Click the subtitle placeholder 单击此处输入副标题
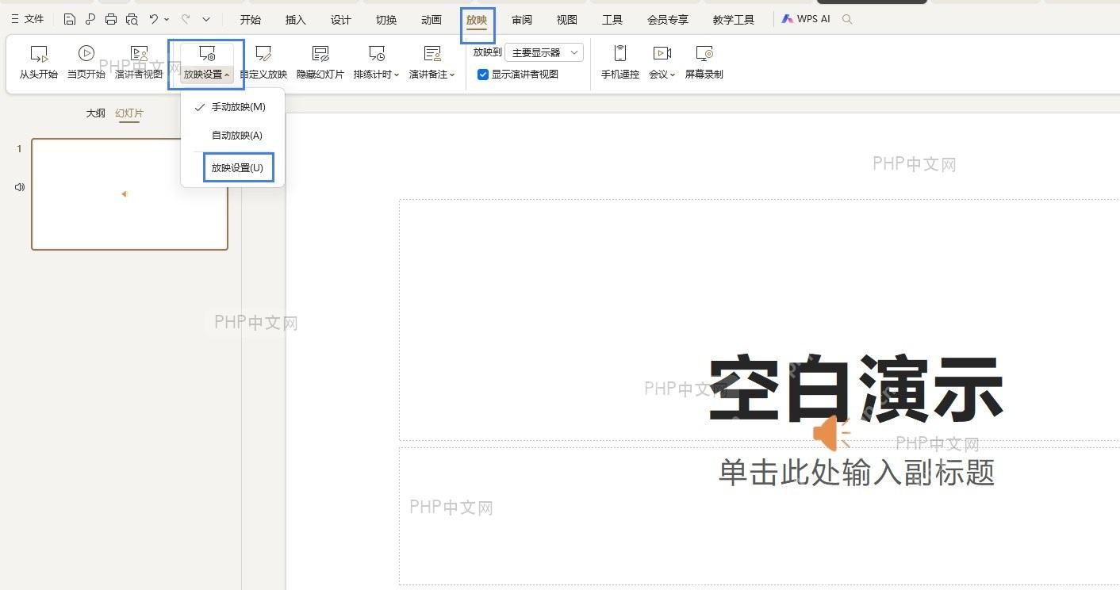Screen dimensions: 1120x590 pos(857,472)
